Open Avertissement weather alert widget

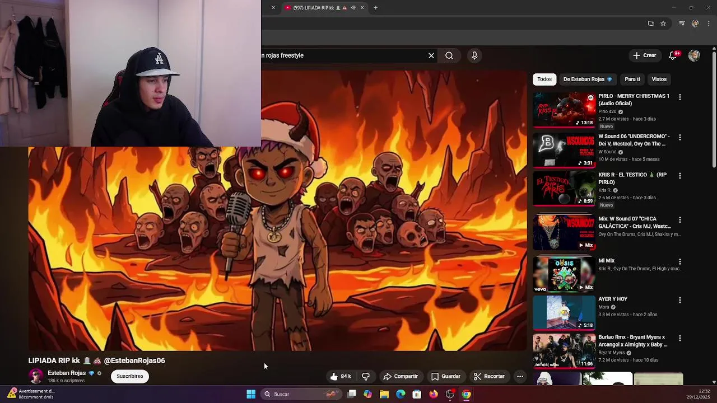pyautogui.click(x=31, y=394)
